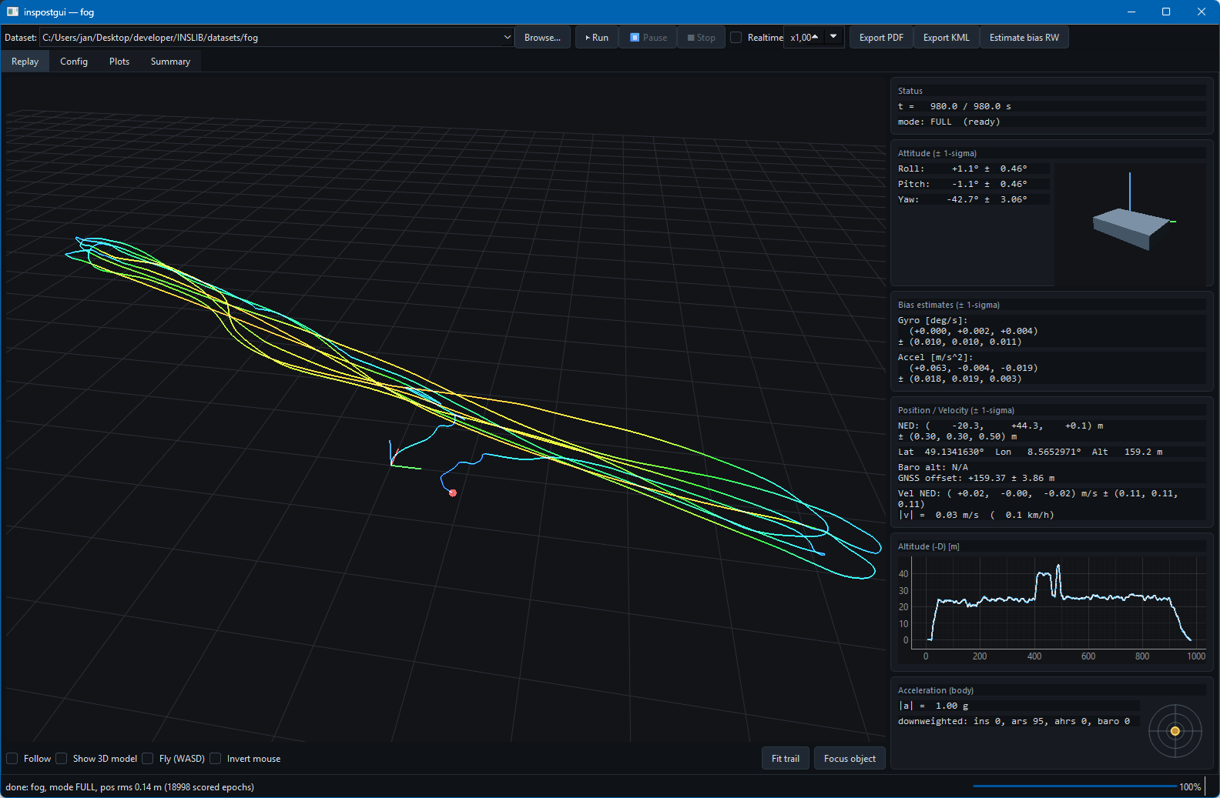Click the acceleration bullseye indicator
Image resolution: width=1220 pixels, height=798 pixels.
coord(1175,731)
